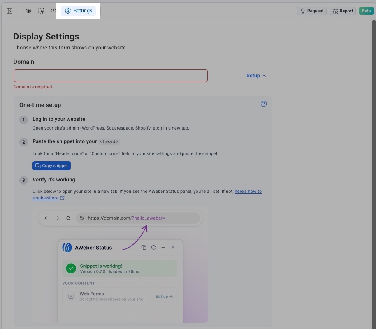Click the One-time setup heading
Screen dimensions: 376x329
[40, 105]
